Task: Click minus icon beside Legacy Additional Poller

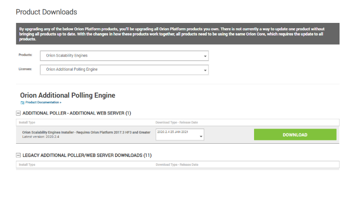Action: (x=19, y=155)
